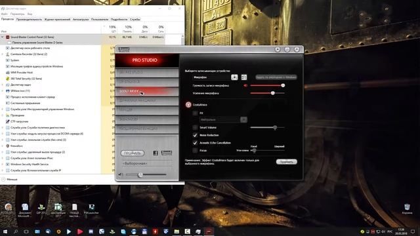
Task: Open the Документ Microsoft desktop file
Action: [25, 210]
